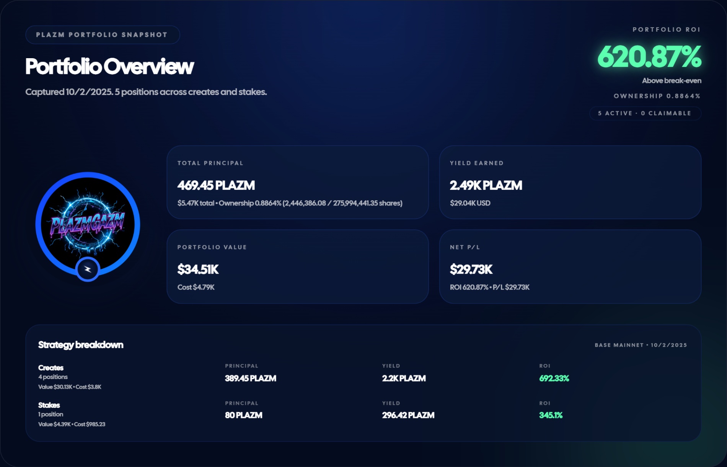
Task: Click the 296.42 PLAZM Stakes yield
Action: pyautogui.click(x=408, y=415)
